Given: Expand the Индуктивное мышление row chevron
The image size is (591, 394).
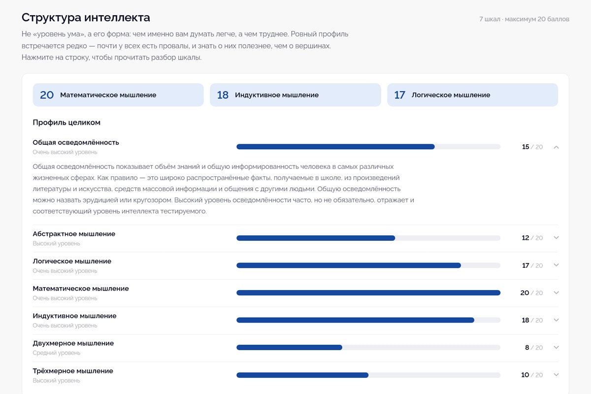Looking at the screenshot, I should tap(556, 320).
